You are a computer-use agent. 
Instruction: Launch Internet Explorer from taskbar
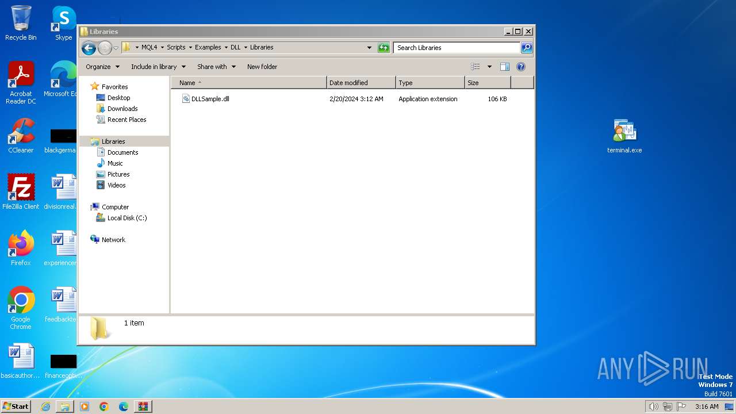45,407
